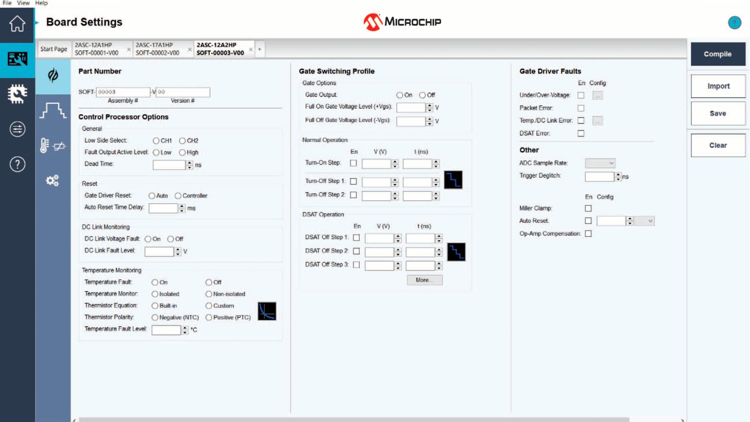This screenshot has width=750, height=422.
Task: Enable the Turn-On Step checkbox
Action: point(353,163)
